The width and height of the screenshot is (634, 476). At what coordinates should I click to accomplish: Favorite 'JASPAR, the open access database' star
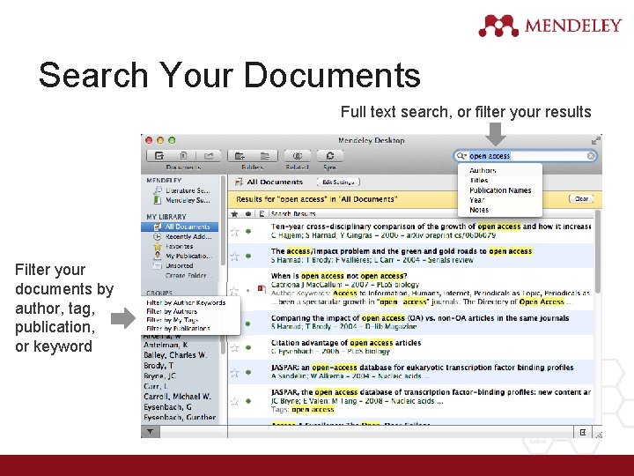click(x=234, y=401)
